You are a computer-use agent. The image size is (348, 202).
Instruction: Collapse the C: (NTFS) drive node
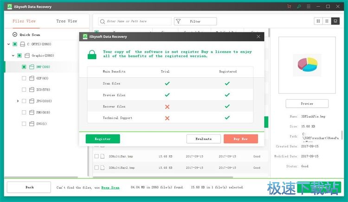[x=8, y=44]
